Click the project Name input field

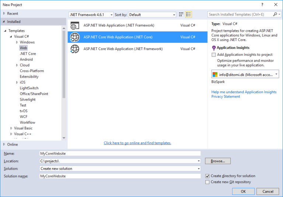(120, 153)
